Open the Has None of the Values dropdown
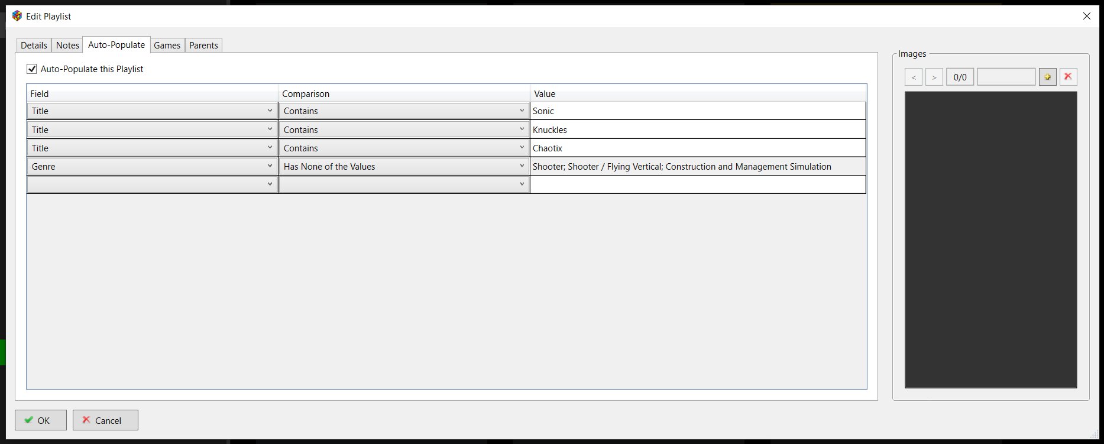 pyautogui.click(x=404, y=166)
